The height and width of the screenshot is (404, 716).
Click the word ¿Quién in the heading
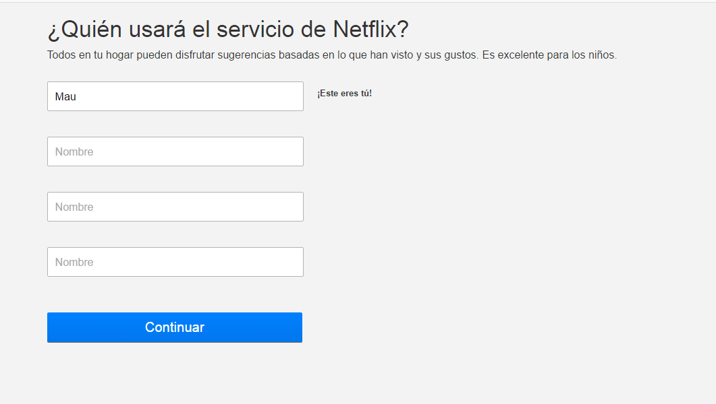(84, 30)
